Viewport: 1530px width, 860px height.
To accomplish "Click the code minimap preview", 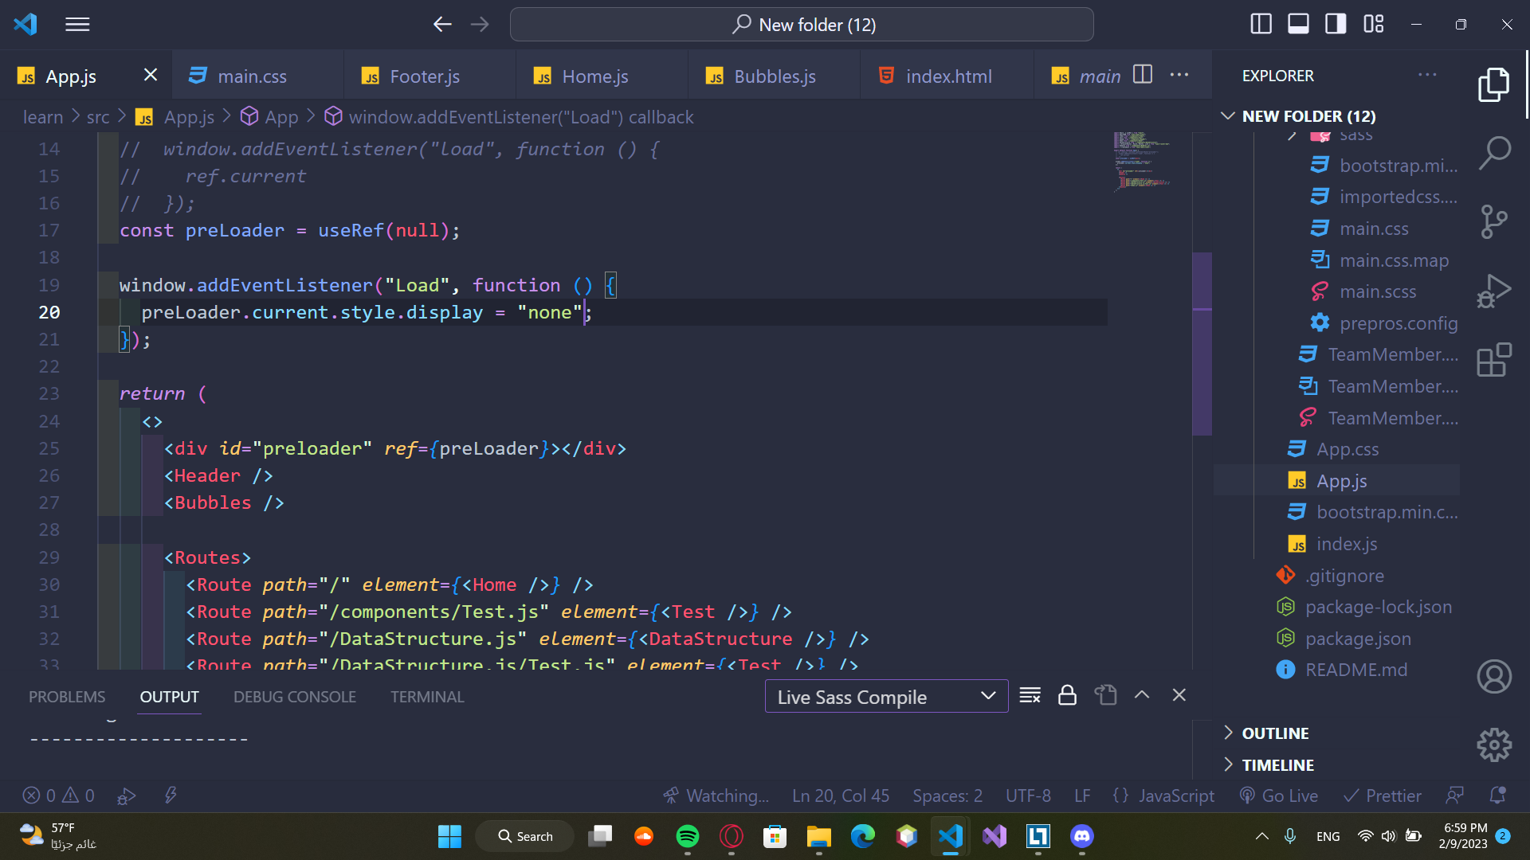I will tap(1141, 162).
